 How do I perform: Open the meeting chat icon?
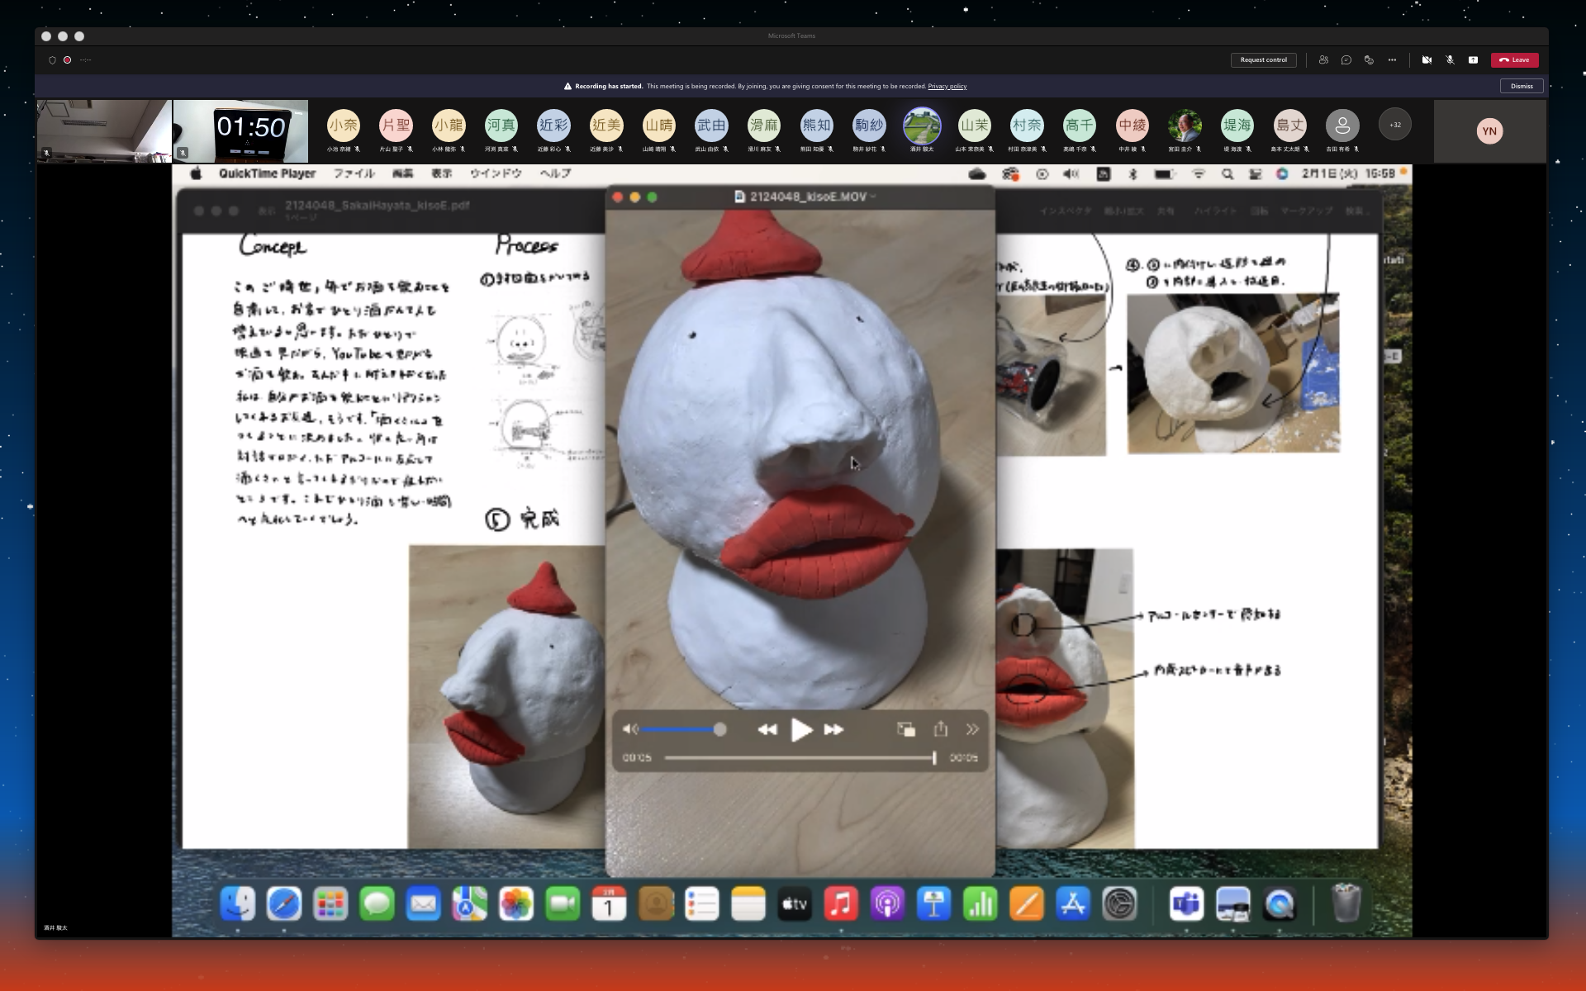click(1346, 60)
